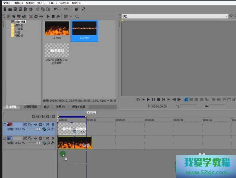Switch to the 视频 FX tab
The height and width of the screenshot is (178, 236).
click(61, 107)
